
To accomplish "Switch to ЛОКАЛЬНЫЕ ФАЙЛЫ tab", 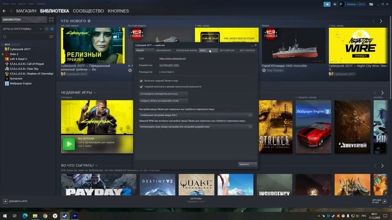I will pyautogui.click(x=186, y=50).
